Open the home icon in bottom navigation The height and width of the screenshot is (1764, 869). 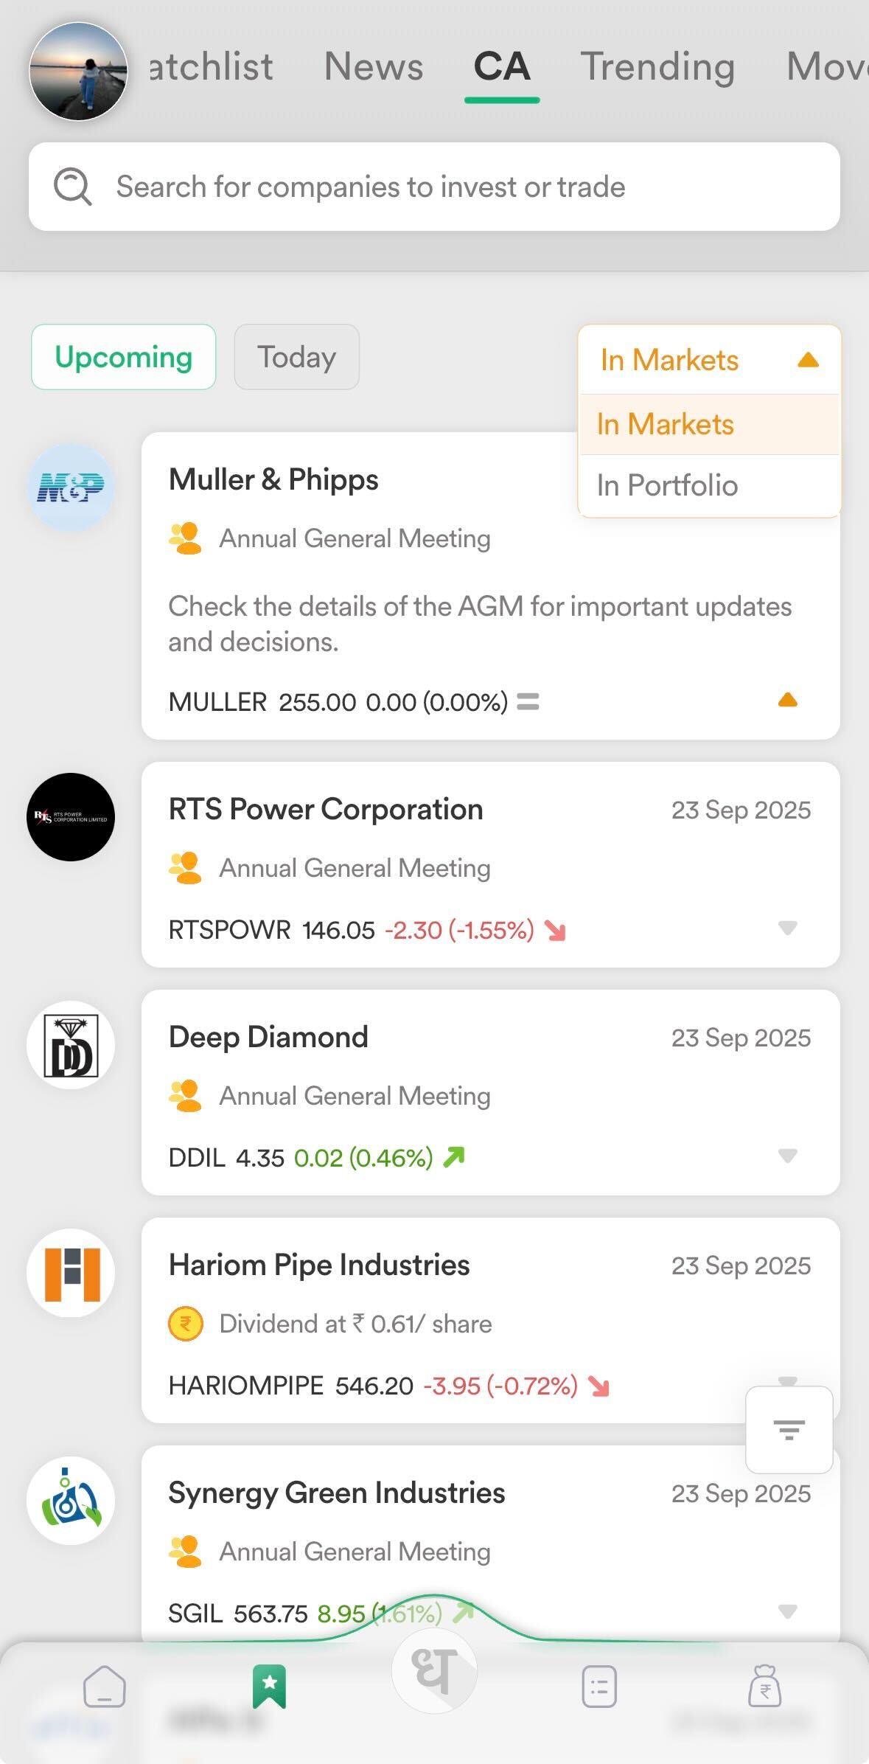click(x=105, y=1686)
